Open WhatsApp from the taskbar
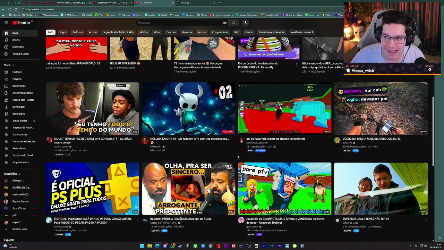Image resolution: width=444 pixels, height=250 pixels. (x=172, y=246)
